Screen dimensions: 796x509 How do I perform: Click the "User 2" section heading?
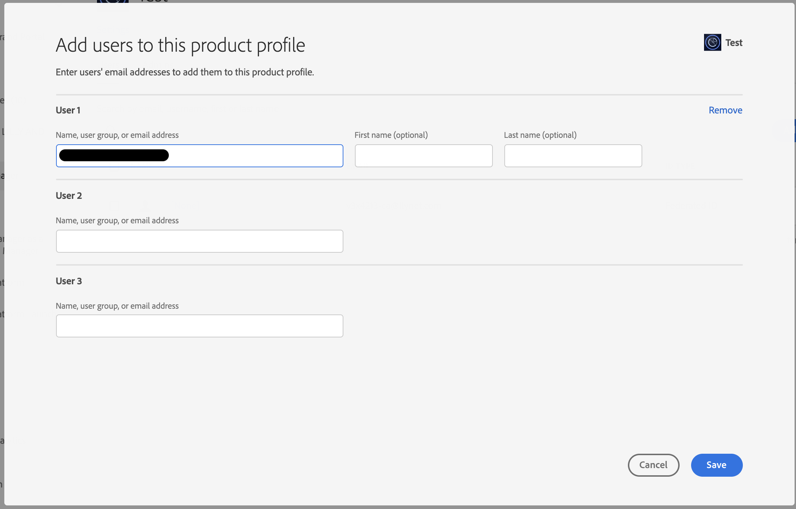(x=69, y=196)
